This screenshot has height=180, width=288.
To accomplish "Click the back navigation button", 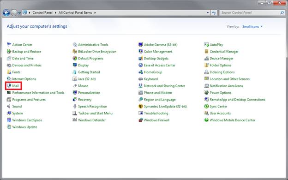I will coord(6,12).
